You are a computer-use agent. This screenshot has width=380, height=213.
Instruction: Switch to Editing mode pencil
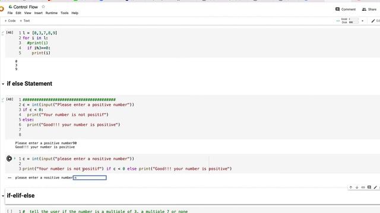click(373, 21)
